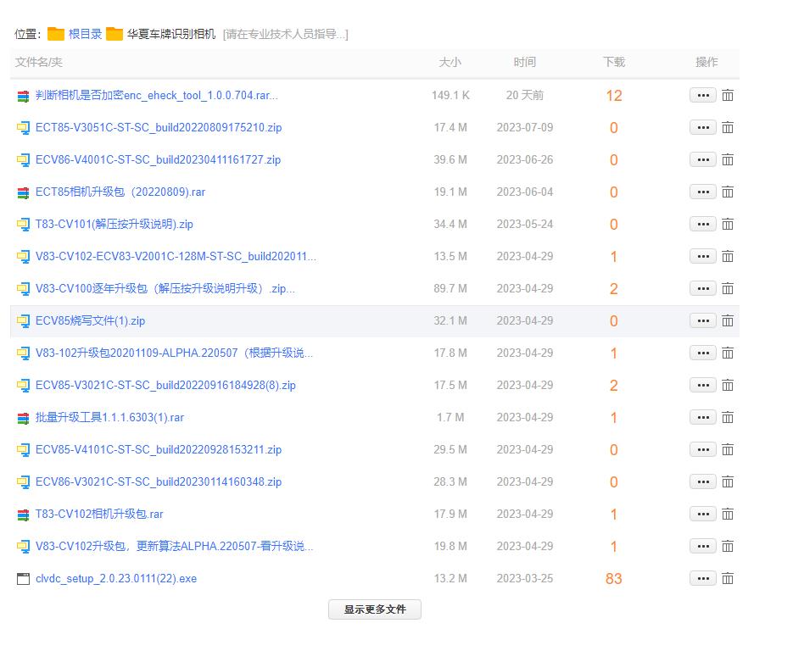Open V83-CV100逐年升级包 zip file link
The height and width of the screenshot is (651, 793).
point(165,289)
